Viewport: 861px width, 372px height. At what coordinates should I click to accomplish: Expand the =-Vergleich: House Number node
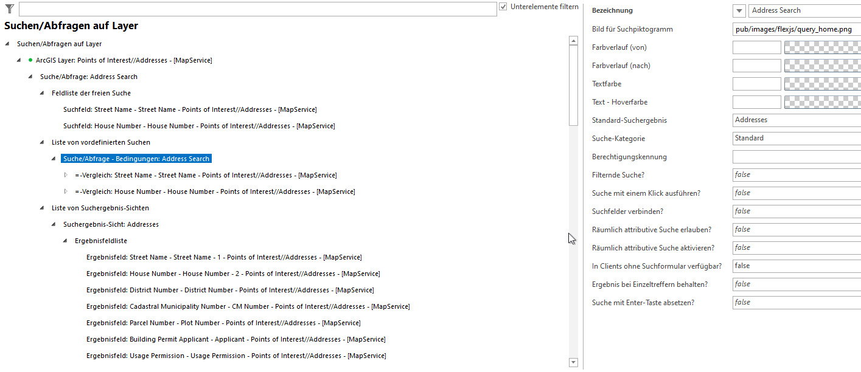pos(66,191)
